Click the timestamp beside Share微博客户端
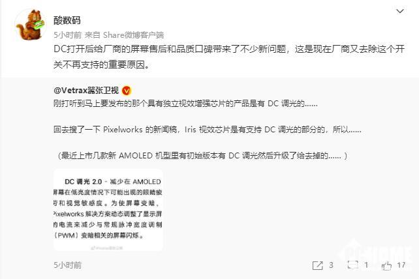Screen dimensions: 419x279 (68, 35)
